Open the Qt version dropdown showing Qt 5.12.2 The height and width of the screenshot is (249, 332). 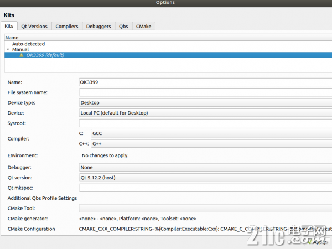click(x=205, y=178)
